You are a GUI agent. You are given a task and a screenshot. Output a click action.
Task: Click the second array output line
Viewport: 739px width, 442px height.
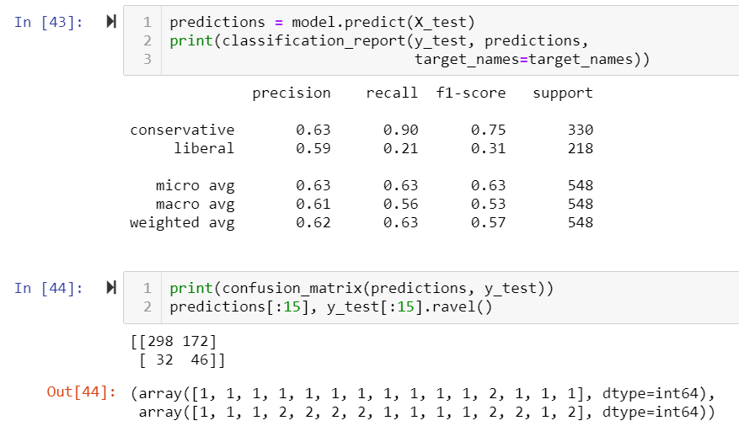[x=427, y=412]
